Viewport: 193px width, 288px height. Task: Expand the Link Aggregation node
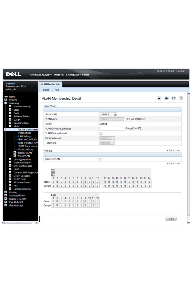click(x=10, y=159)
